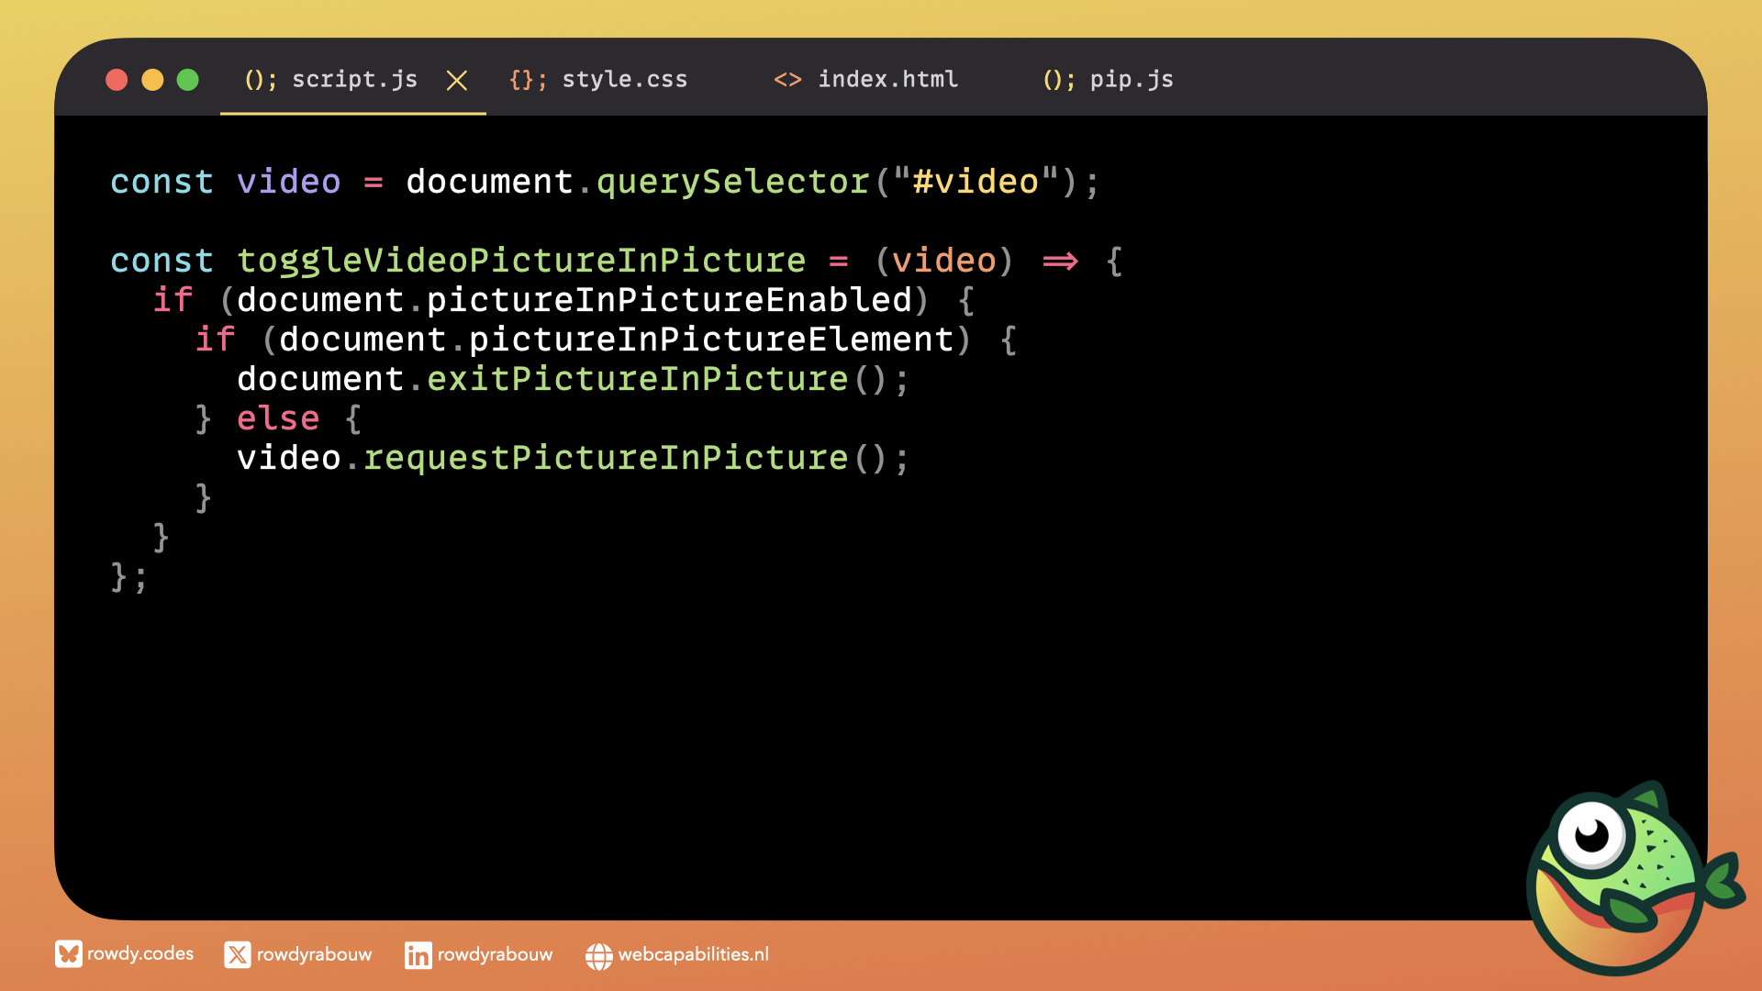Click the green maximize traffic light

click(187, 80)
